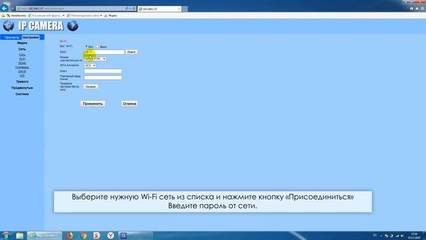426x240 pixels.
Task: Click the repeat key input field
Action: (x=103, y=77)
